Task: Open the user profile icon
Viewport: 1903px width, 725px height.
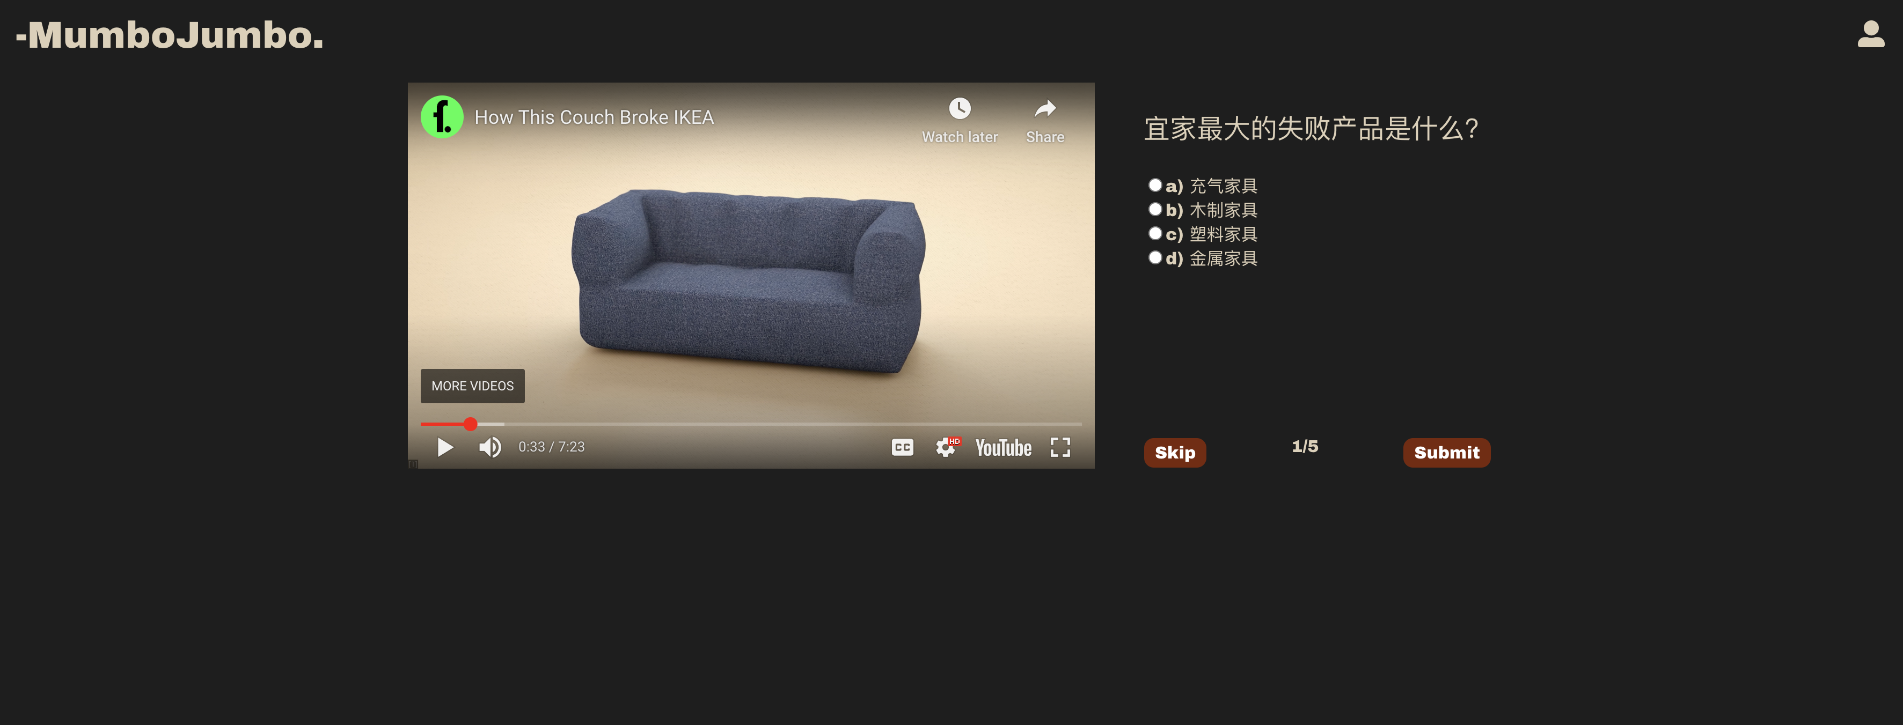Action: pyautogui.click(x=1870, y=34)
